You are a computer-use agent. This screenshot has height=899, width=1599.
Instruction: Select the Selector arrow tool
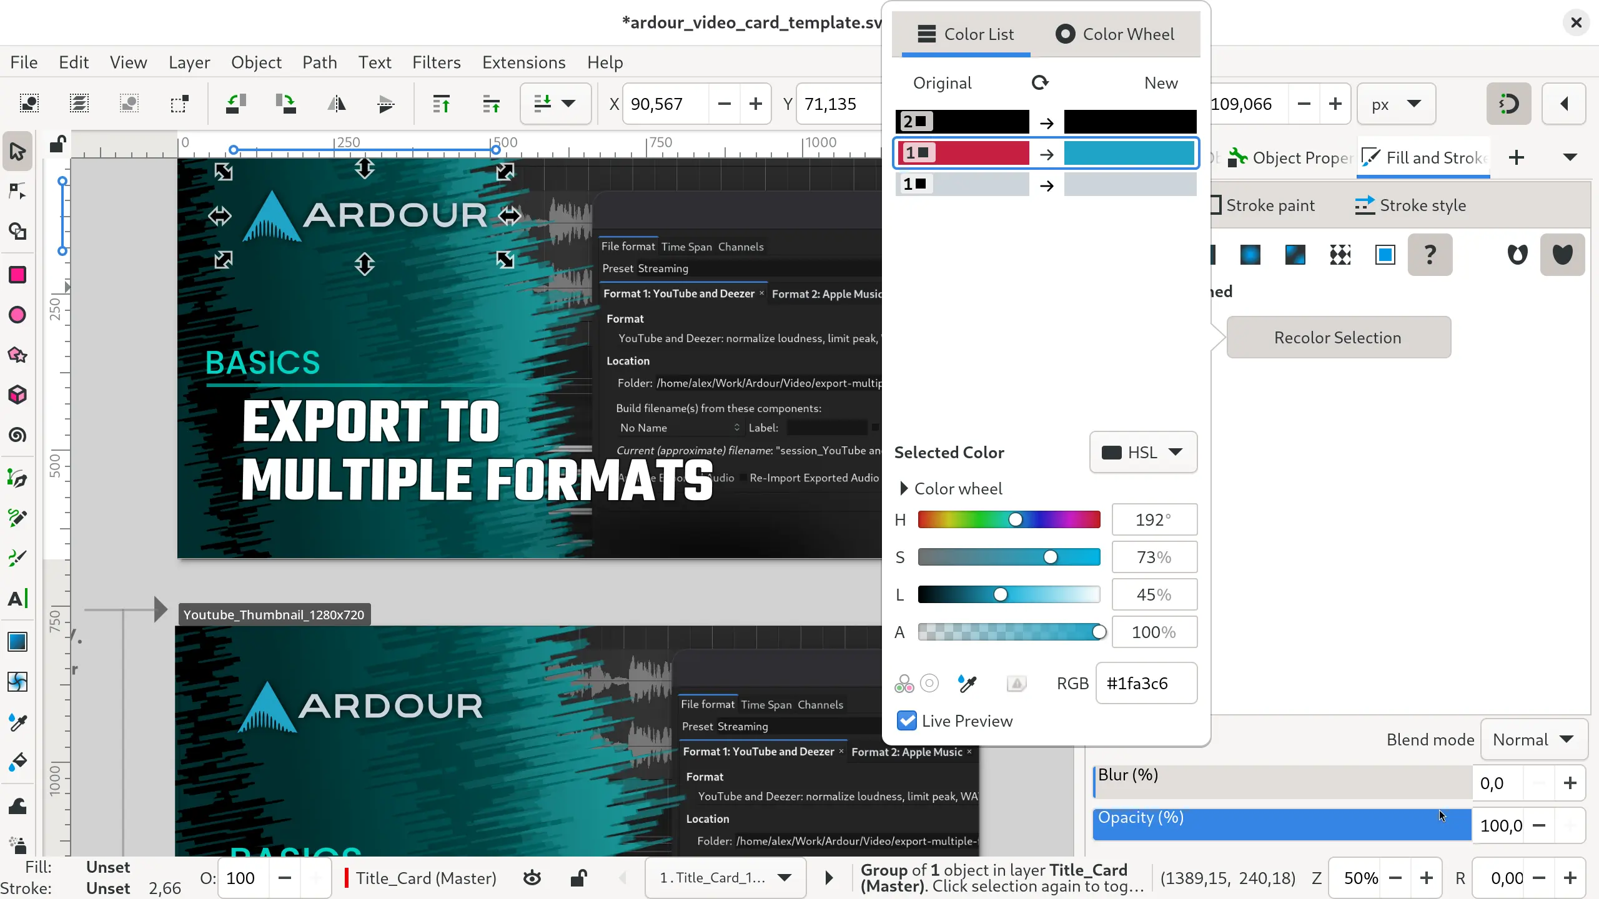(17, 152)
